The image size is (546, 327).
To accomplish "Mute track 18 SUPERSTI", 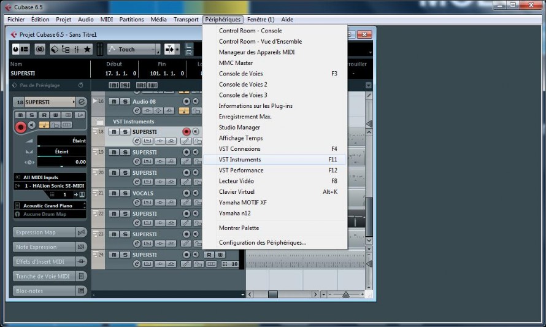I will coord(114,132).
